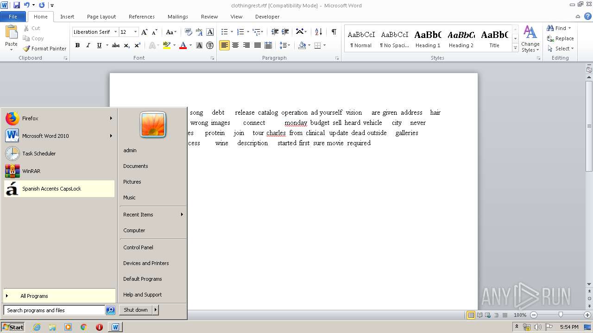This screenshot has width=593, height=333.
Task: Open the File tab
Action: click(x=13, y=17)
